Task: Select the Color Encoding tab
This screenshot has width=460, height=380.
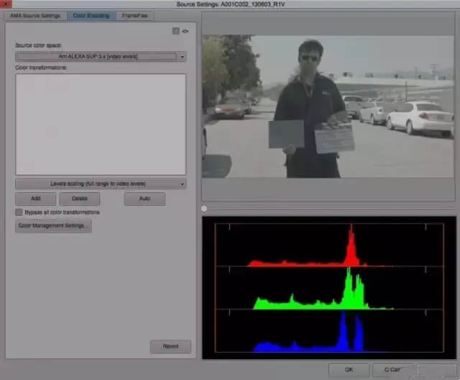Action: [x=91, y=15]
